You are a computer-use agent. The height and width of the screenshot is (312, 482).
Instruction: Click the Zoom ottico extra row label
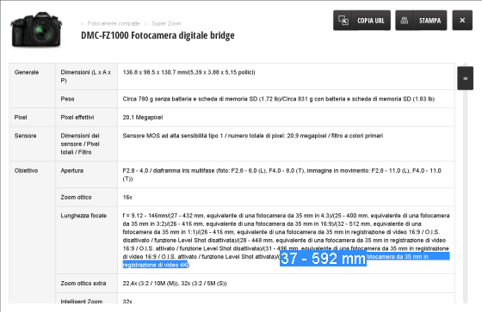click(x=83, y=283)
